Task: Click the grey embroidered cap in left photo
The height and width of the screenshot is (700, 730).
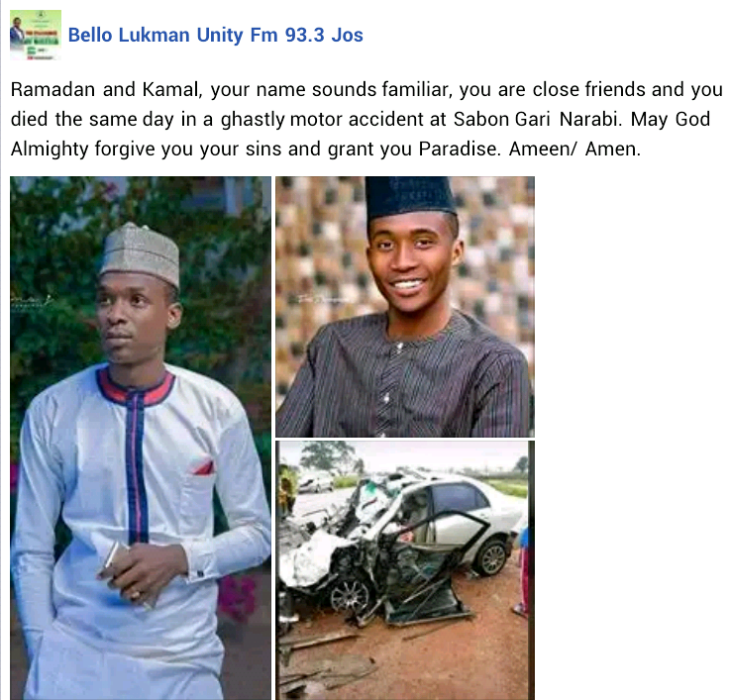Action: tap(141, 253)
